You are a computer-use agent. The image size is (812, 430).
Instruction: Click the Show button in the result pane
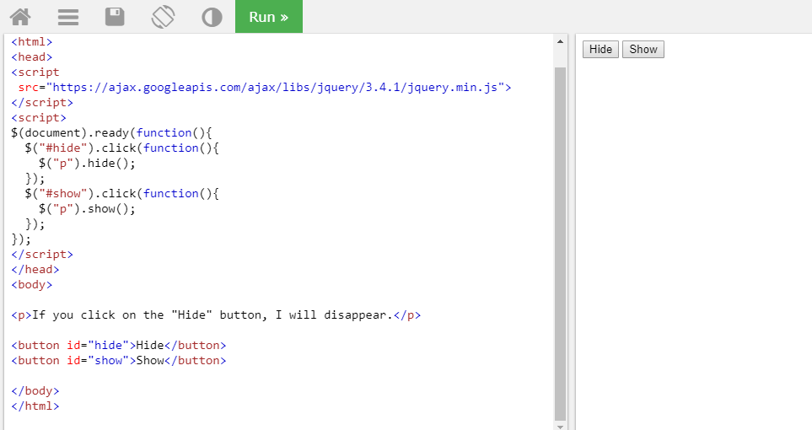pyautogui.click(x=643, y=49)
